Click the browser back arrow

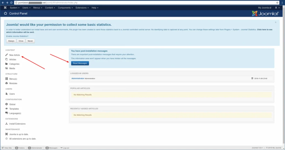[x=3, y=3]
